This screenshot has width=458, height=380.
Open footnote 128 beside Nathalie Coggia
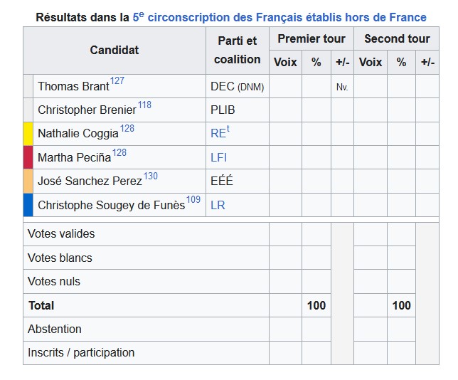point(127,128)
